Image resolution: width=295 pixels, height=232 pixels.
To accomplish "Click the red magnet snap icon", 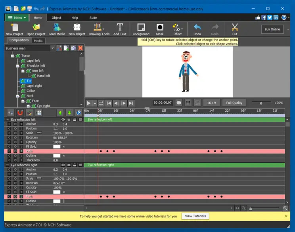I will [20, 113].
